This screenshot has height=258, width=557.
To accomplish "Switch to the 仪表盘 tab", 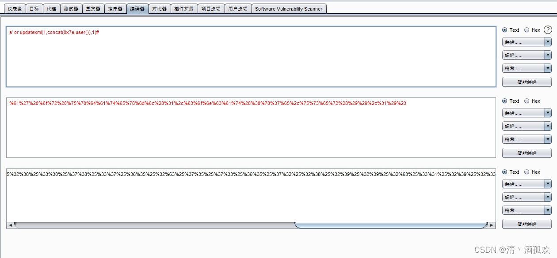I will coord(15,9).
